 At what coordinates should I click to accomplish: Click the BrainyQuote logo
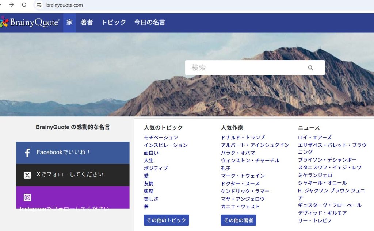pos(30,23)
